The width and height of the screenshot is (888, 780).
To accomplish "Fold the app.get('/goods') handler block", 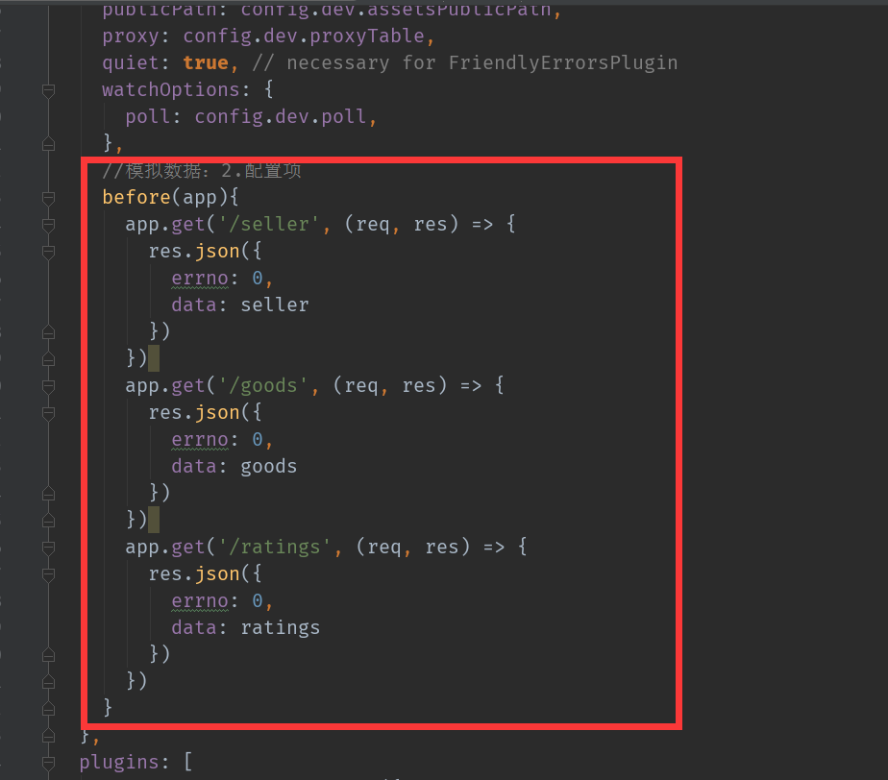I will (49, 386).
